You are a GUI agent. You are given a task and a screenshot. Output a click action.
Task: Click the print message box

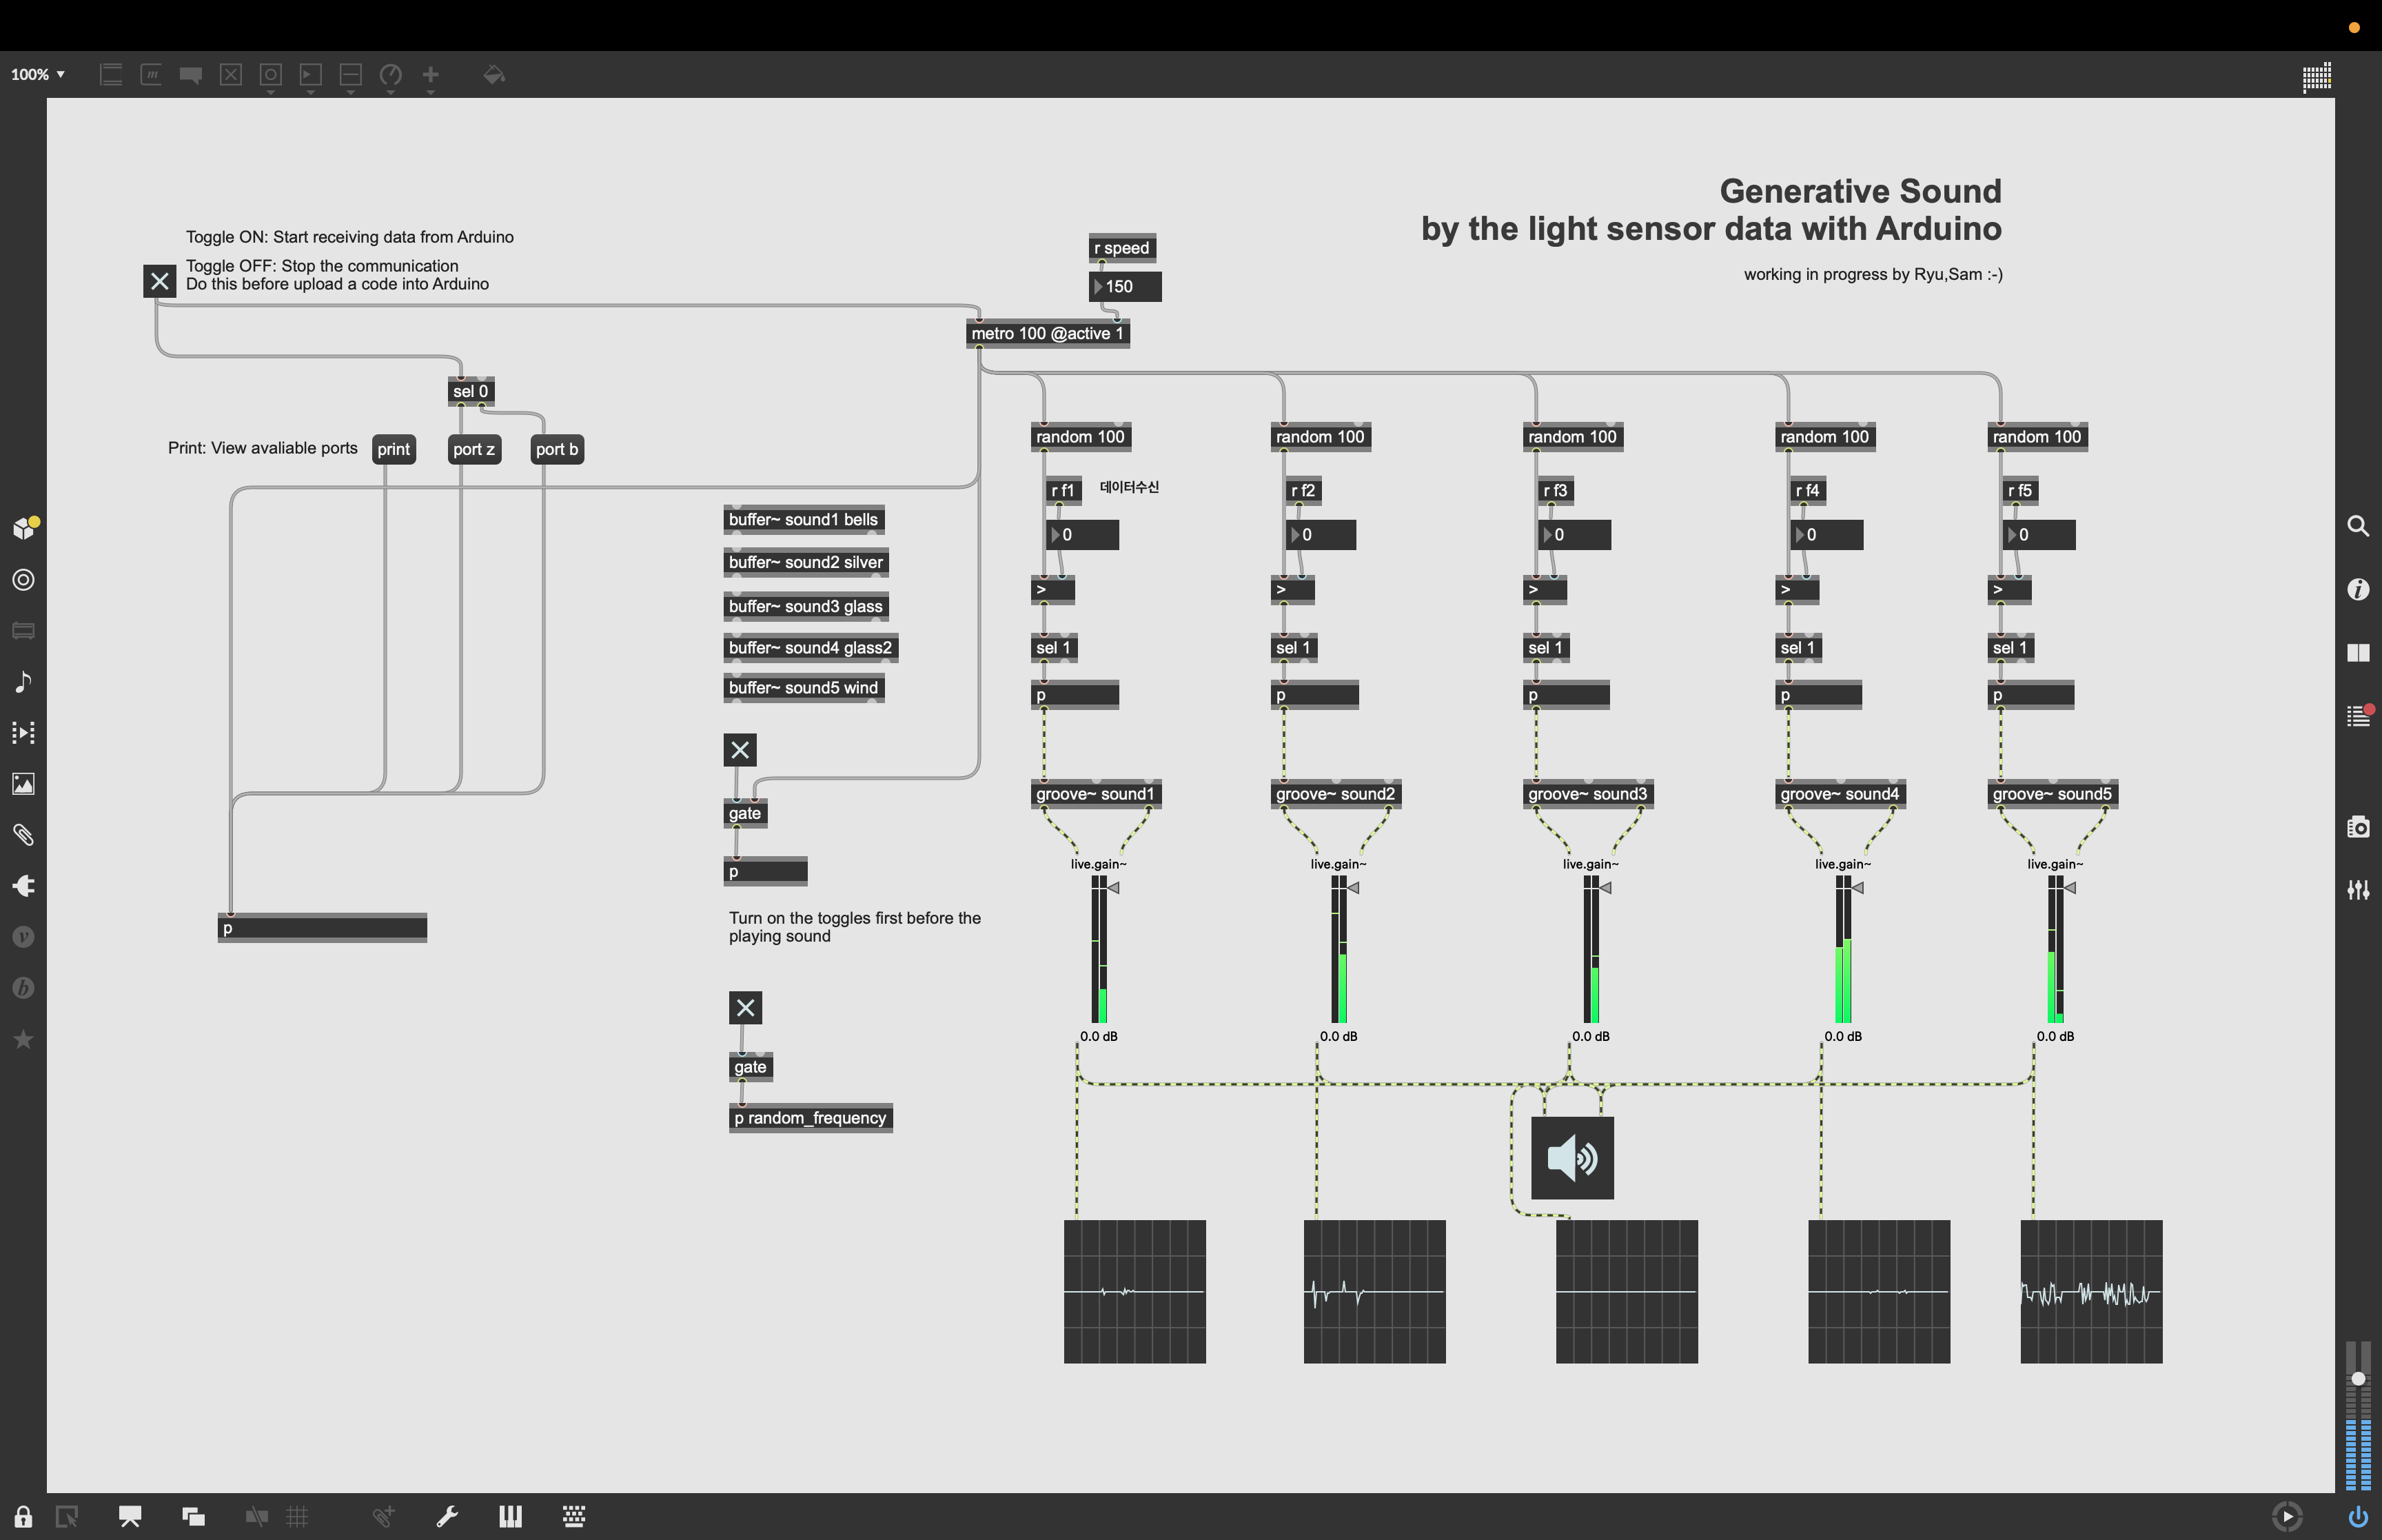393,449
